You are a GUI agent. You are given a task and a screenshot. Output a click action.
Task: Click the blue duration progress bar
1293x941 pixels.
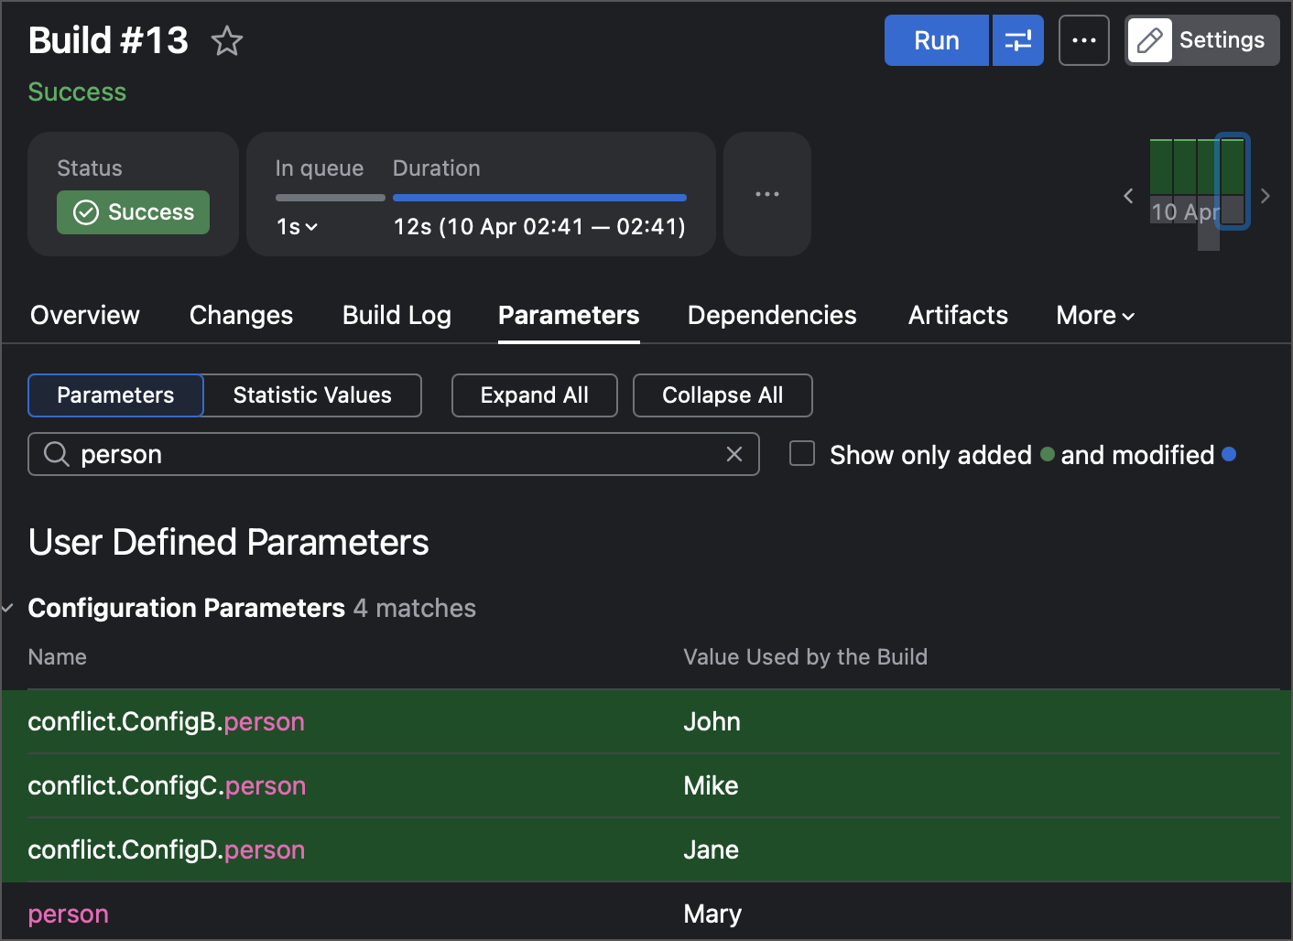tap(539, 198)
